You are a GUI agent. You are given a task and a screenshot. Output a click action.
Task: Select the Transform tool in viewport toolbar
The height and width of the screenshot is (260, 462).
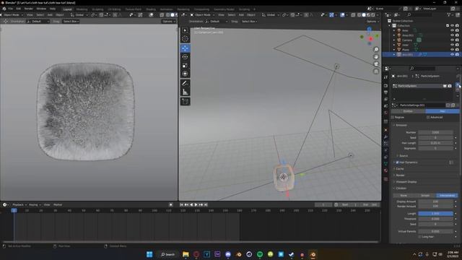[185, 74]
